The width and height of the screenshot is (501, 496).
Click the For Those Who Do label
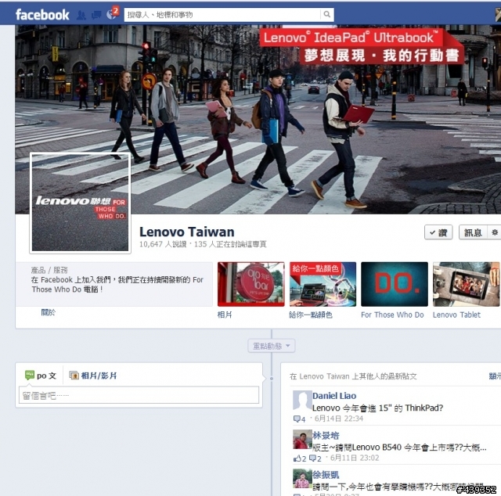(392, 315)
